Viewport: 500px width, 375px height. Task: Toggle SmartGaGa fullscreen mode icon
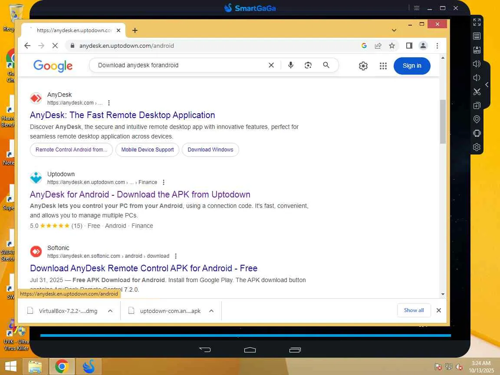(x=477, y=22)
